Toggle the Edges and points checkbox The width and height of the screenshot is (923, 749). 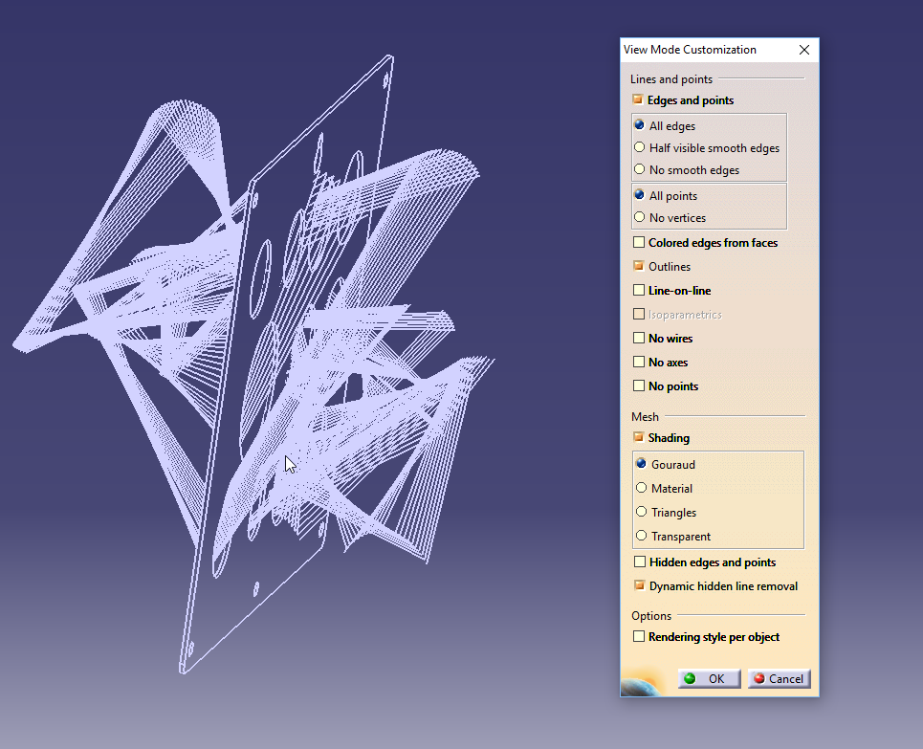pos(638,99)
